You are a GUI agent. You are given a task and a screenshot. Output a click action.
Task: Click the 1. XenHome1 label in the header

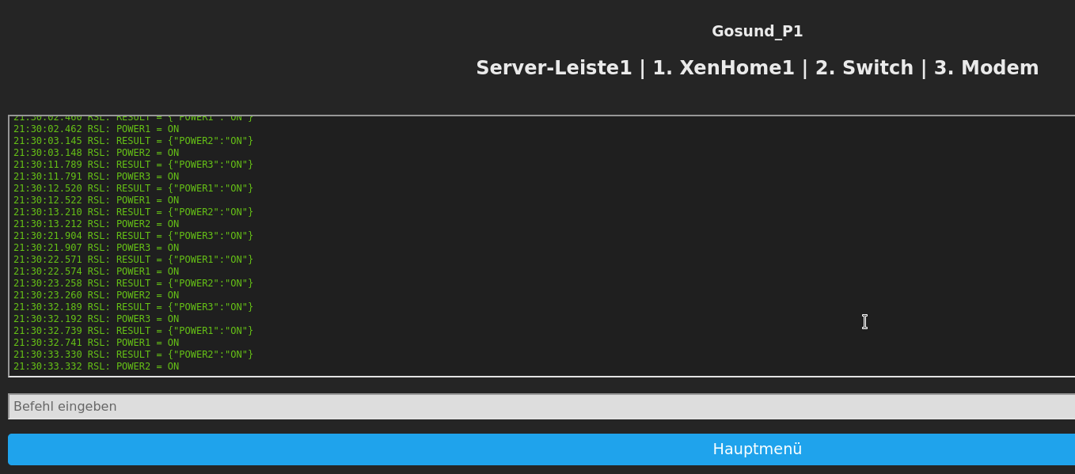pos(724,68)
